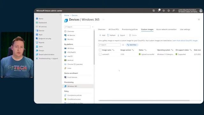Screen dimensions: 204x115
Task: Switch to the User settings tab
Action: [x=185, y=29]
